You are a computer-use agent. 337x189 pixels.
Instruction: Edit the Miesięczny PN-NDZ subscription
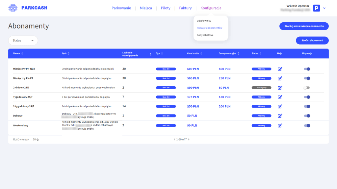pos(280,69)
